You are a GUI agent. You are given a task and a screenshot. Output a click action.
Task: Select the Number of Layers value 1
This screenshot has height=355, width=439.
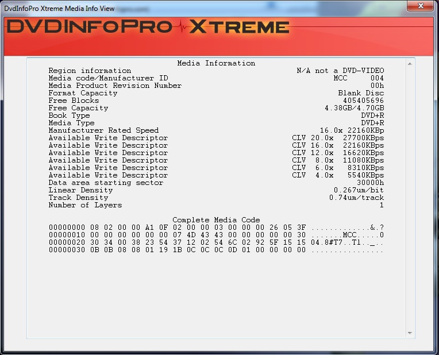point(382,205)
